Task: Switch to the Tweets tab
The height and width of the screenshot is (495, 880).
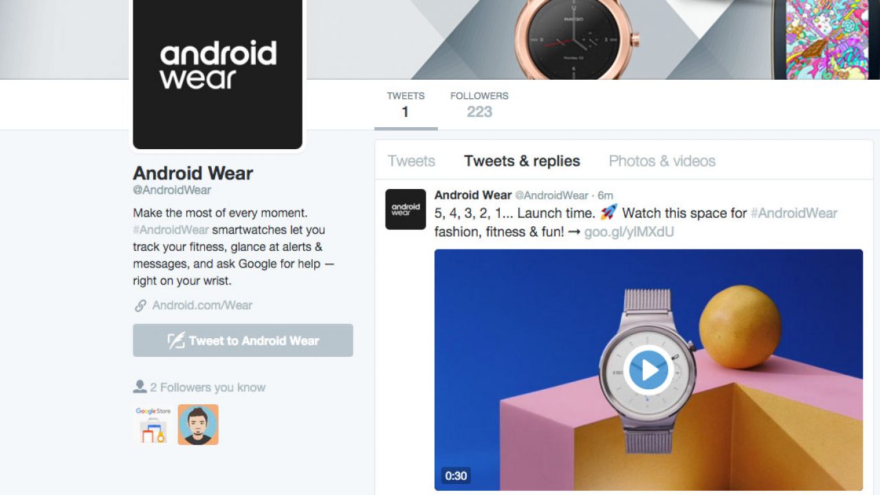Action: [x=411, y=161]
